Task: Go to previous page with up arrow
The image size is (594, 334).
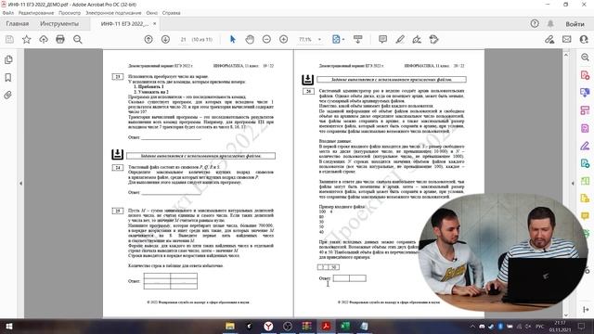Action: [x=148, y=39]
